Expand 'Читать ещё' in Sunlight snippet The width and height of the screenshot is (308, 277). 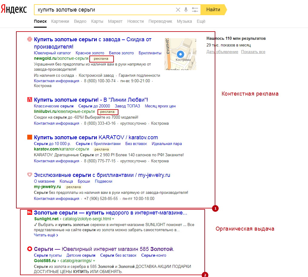tap(46, 235)
